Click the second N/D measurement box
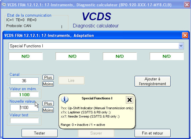Viewport: 191px width, 139px height. tap(73, 56)
